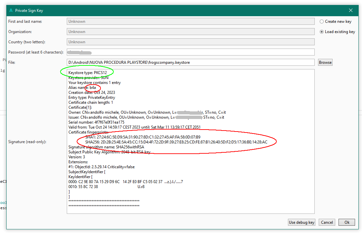
Task: Cancel the Private Sign Key dialog
Action: point(327,222)
